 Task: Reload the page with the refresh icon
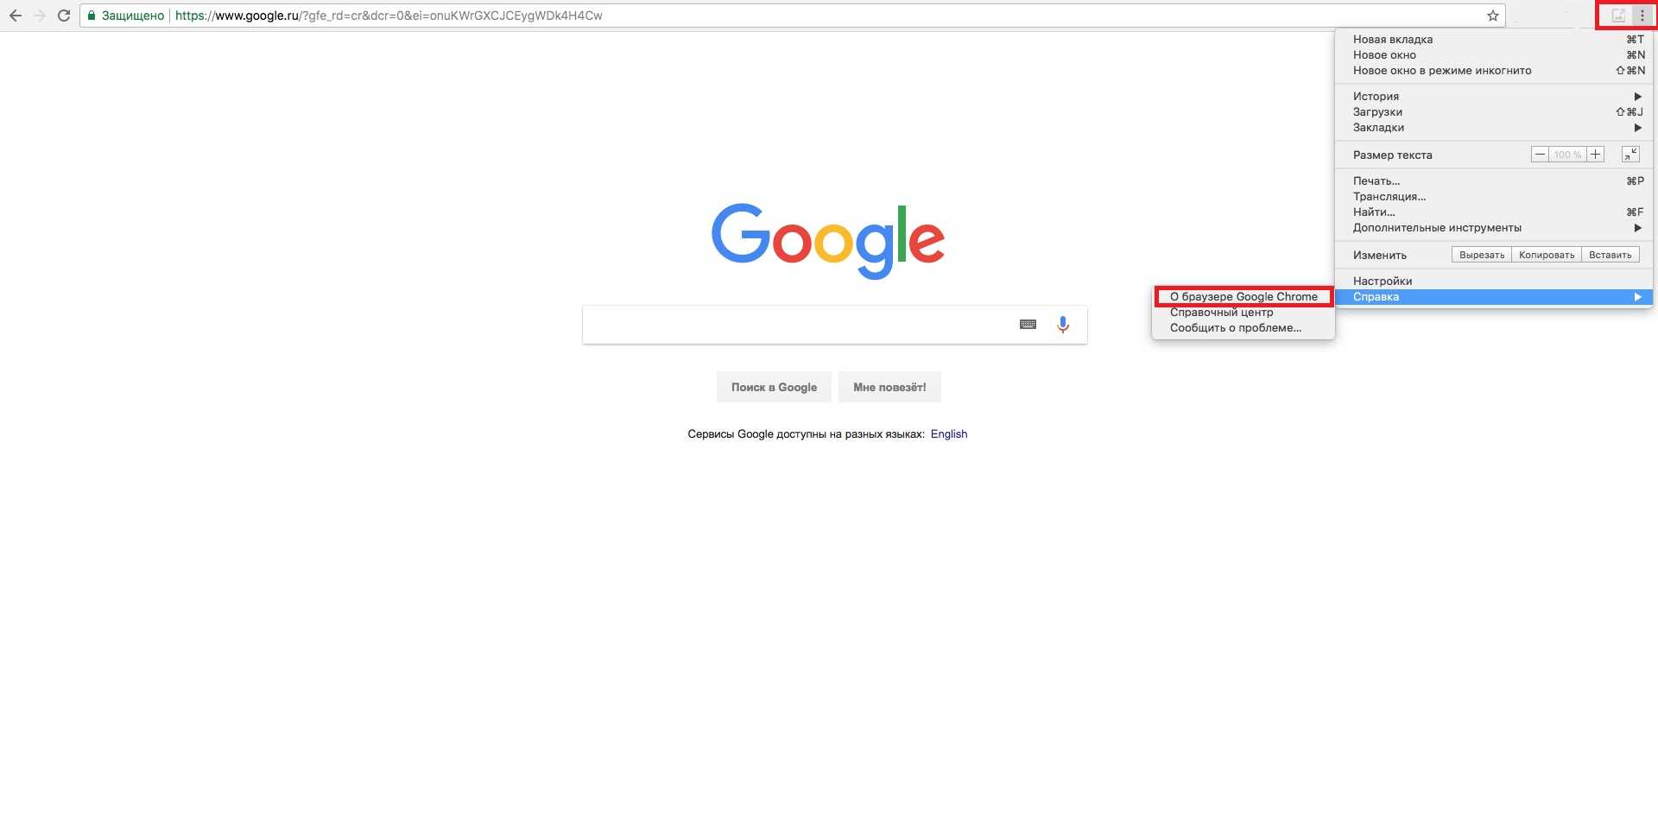click(x=64, y=16)
